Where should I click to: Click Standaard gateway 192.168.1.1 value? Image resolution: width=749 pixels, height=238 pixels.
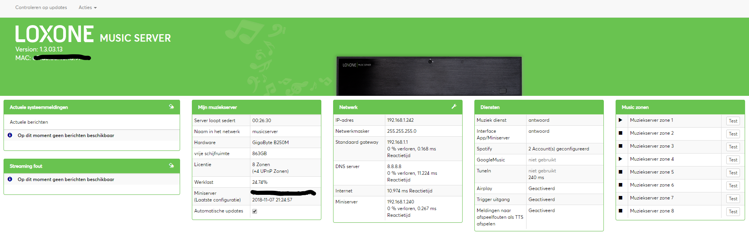(x=397, y=142)
